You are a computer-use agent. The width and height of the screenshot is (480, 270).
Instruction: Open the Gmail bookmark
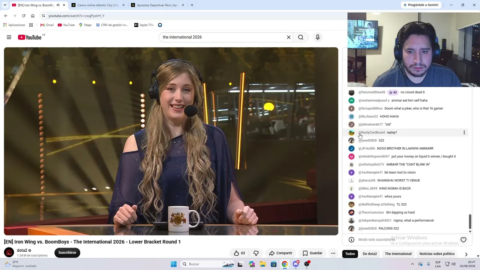pos(47,25)
